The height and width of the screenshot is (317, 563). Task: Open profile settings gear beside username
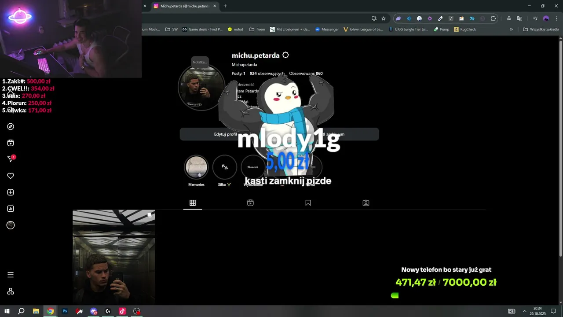[285, 55]
